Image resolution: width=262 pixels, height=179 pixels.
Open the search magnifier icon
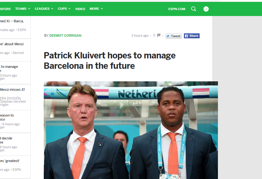tap(193, 9)
